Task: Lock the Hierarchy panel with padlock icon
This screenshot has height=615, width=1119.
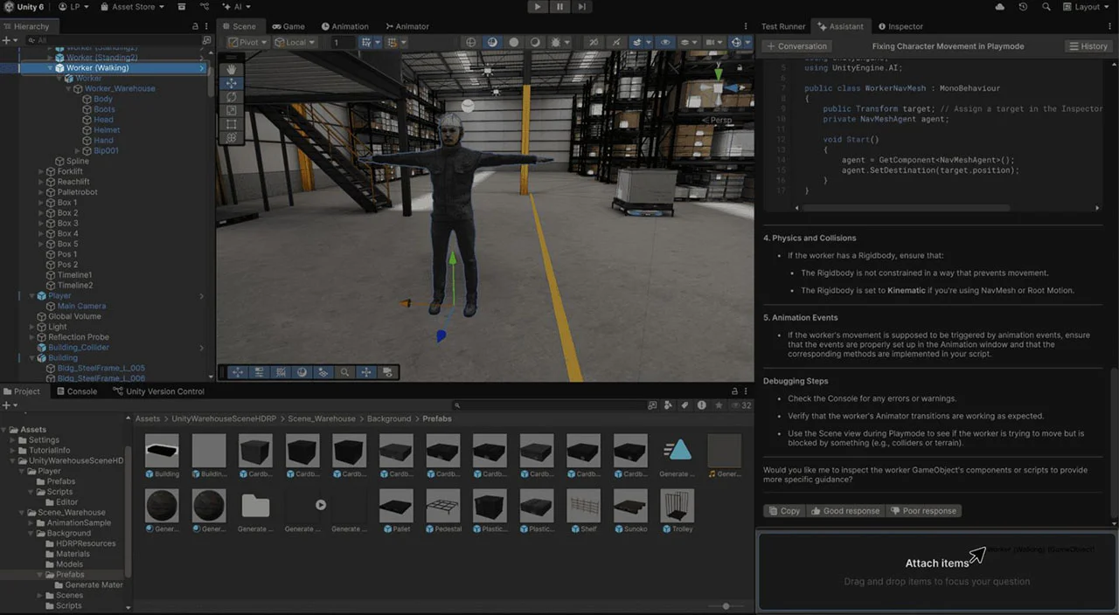Action: click(x=195, y=26)
